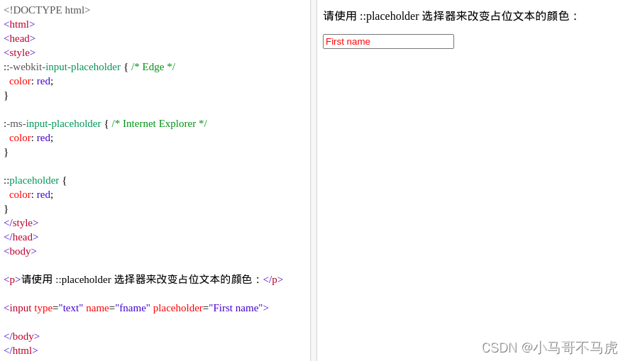Click the '/* Edge */' comment
This screenshot has width=628, height=361.
tap(153, 67)
